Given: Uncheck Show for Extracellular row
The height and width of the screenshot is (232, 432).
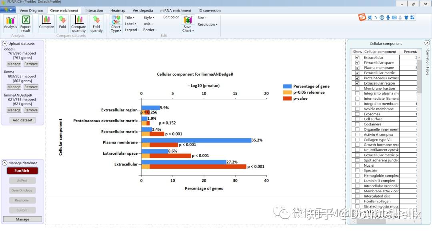Looking at the screenshot, I should click(x=357, y=57).
